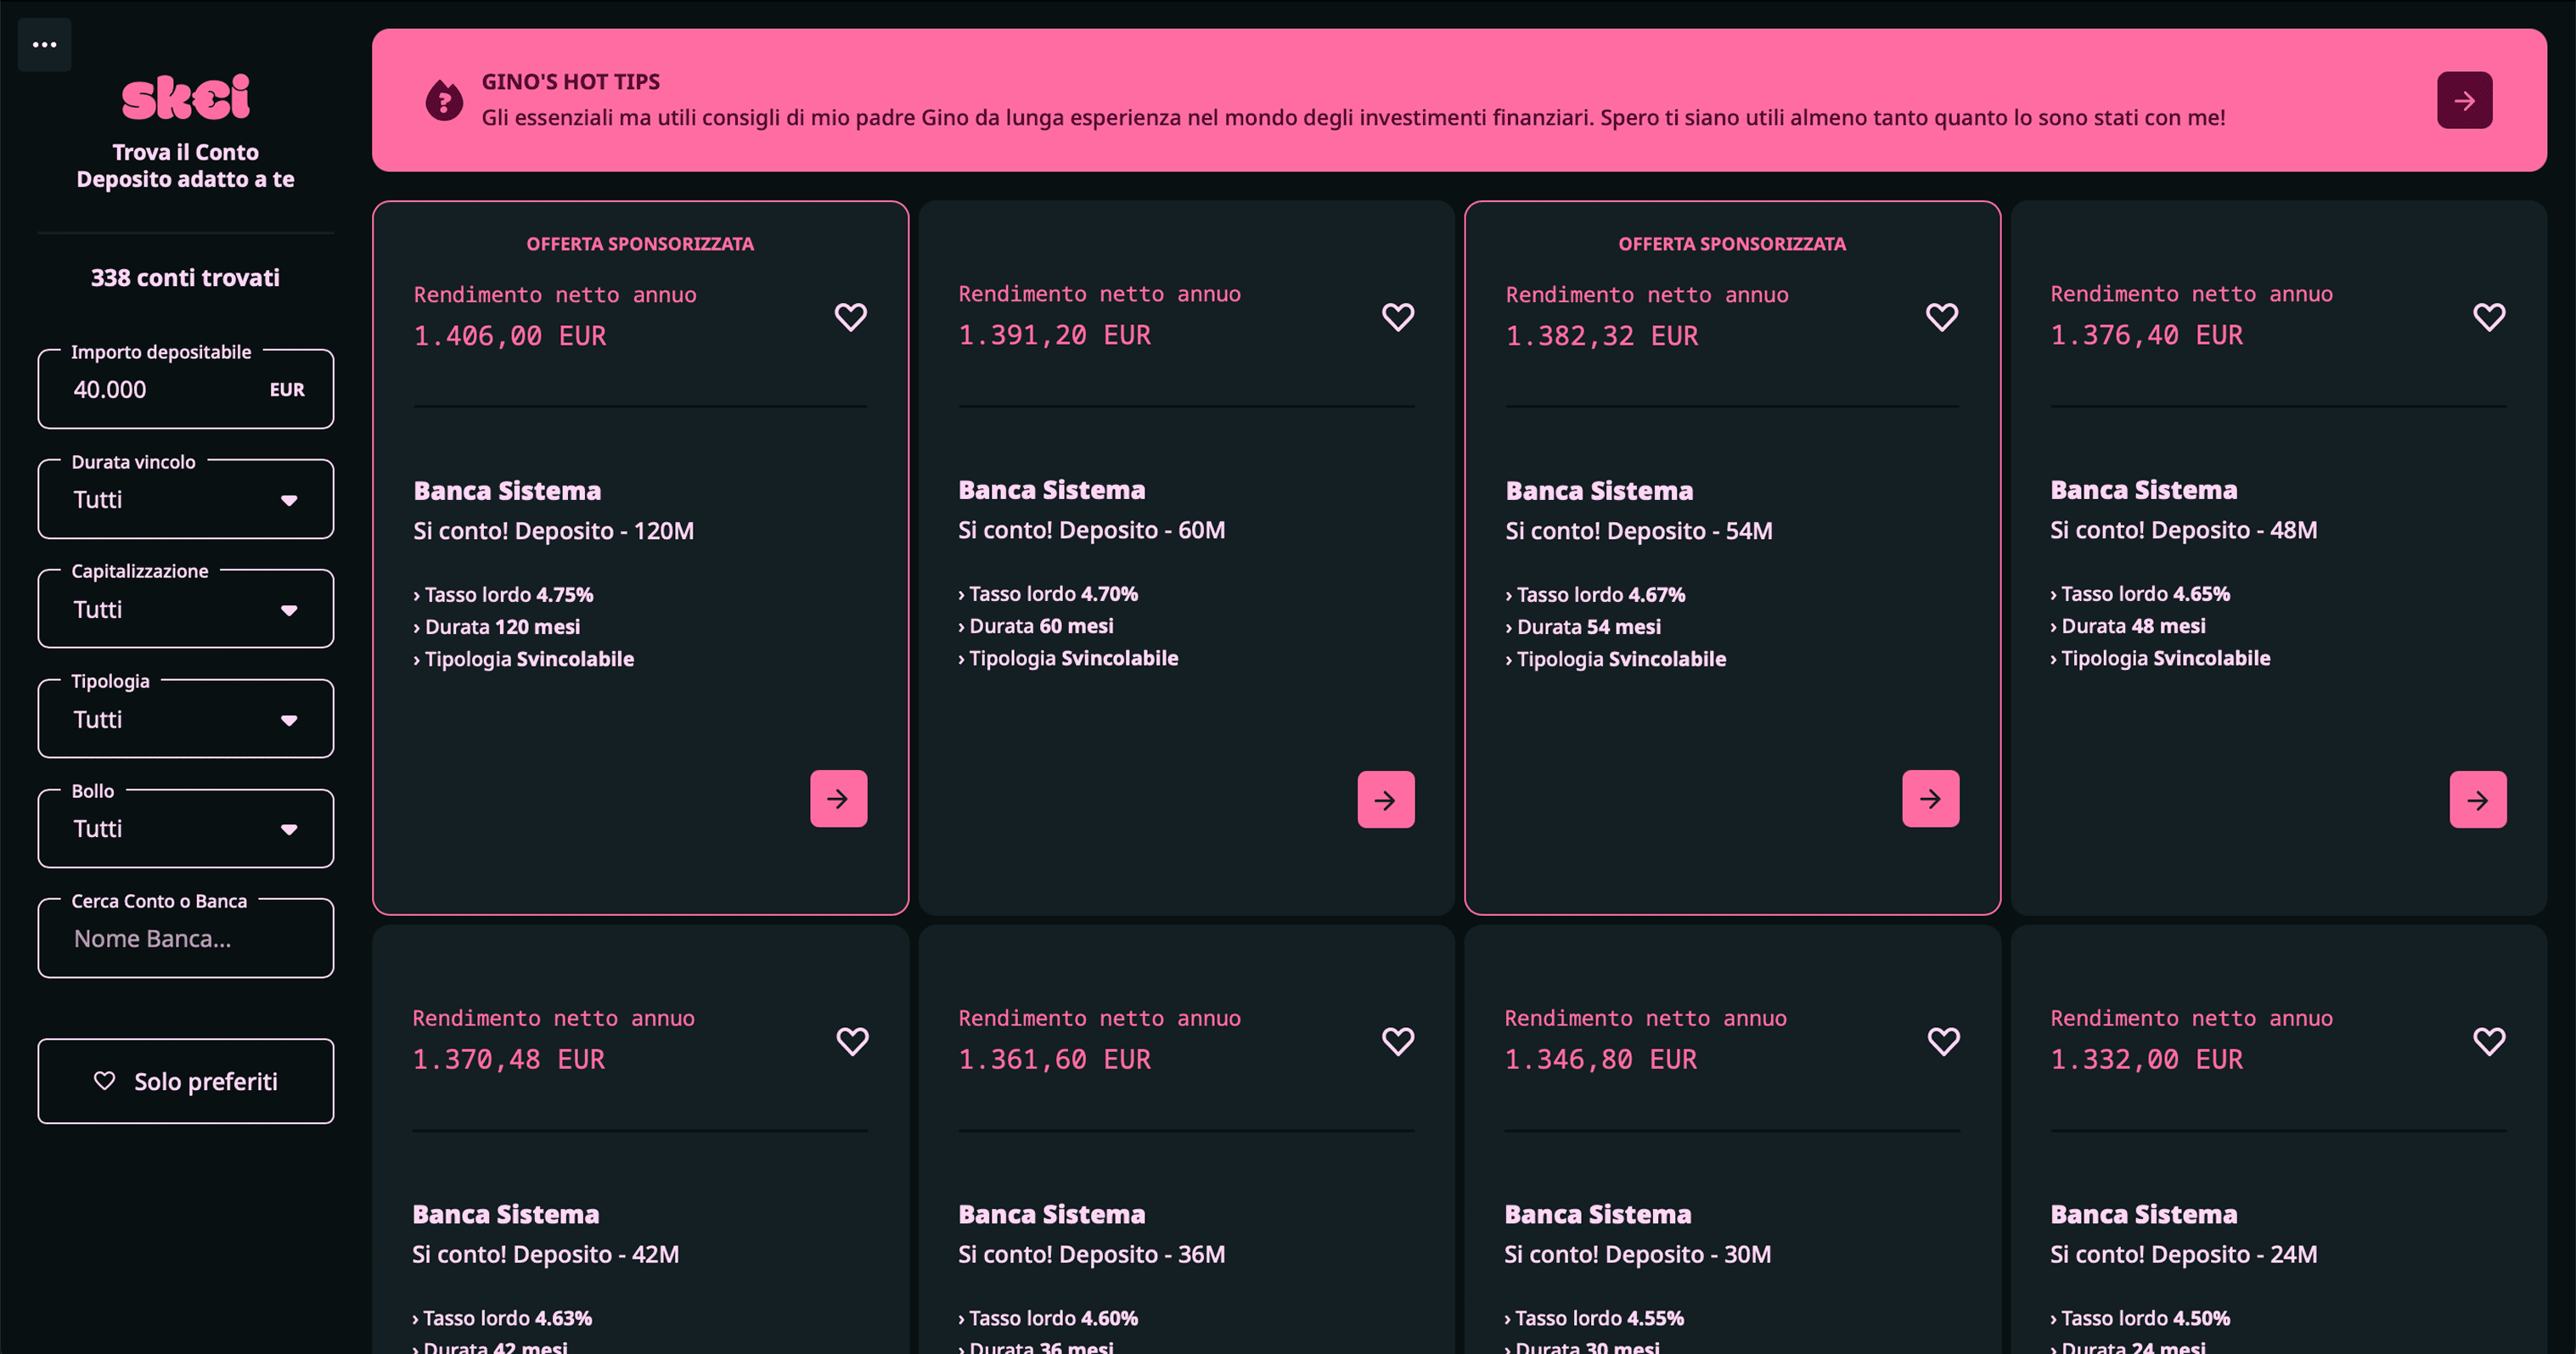Open Gino's Hot Tips arrow button

tap(2464, 100)
